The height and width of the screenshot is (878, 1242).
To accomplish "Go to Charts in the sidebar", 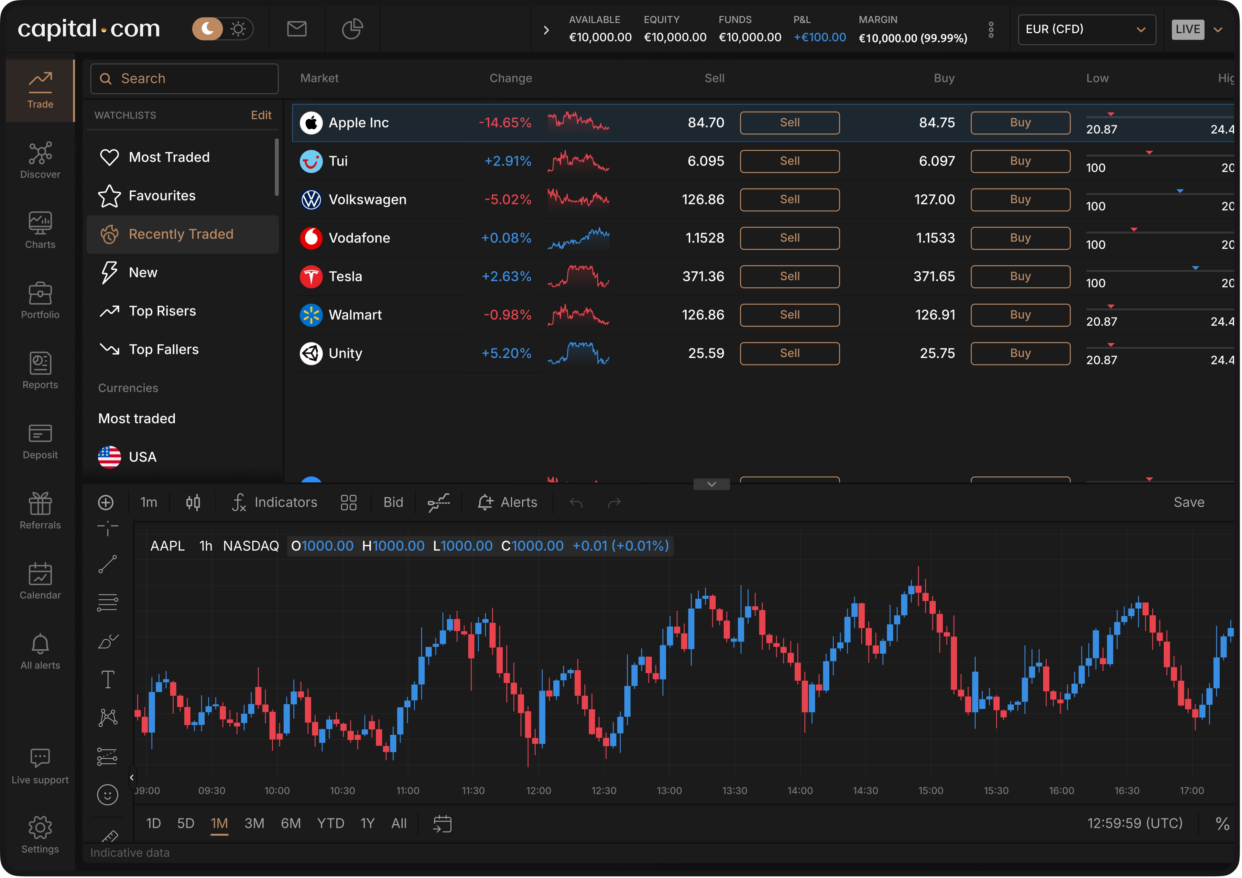I will click(40, 231).
